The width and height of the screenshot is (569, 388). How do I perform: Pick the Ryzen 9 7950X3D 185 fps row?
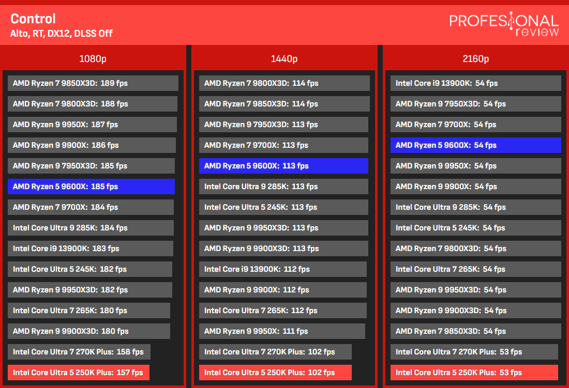click(91, 166)
